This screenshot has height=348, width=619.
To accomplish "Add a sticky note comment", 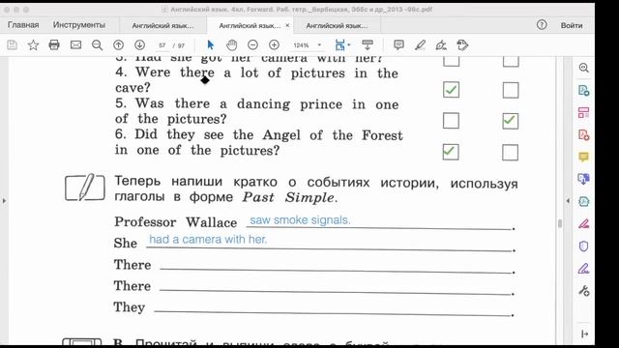I will pos(398,45).
